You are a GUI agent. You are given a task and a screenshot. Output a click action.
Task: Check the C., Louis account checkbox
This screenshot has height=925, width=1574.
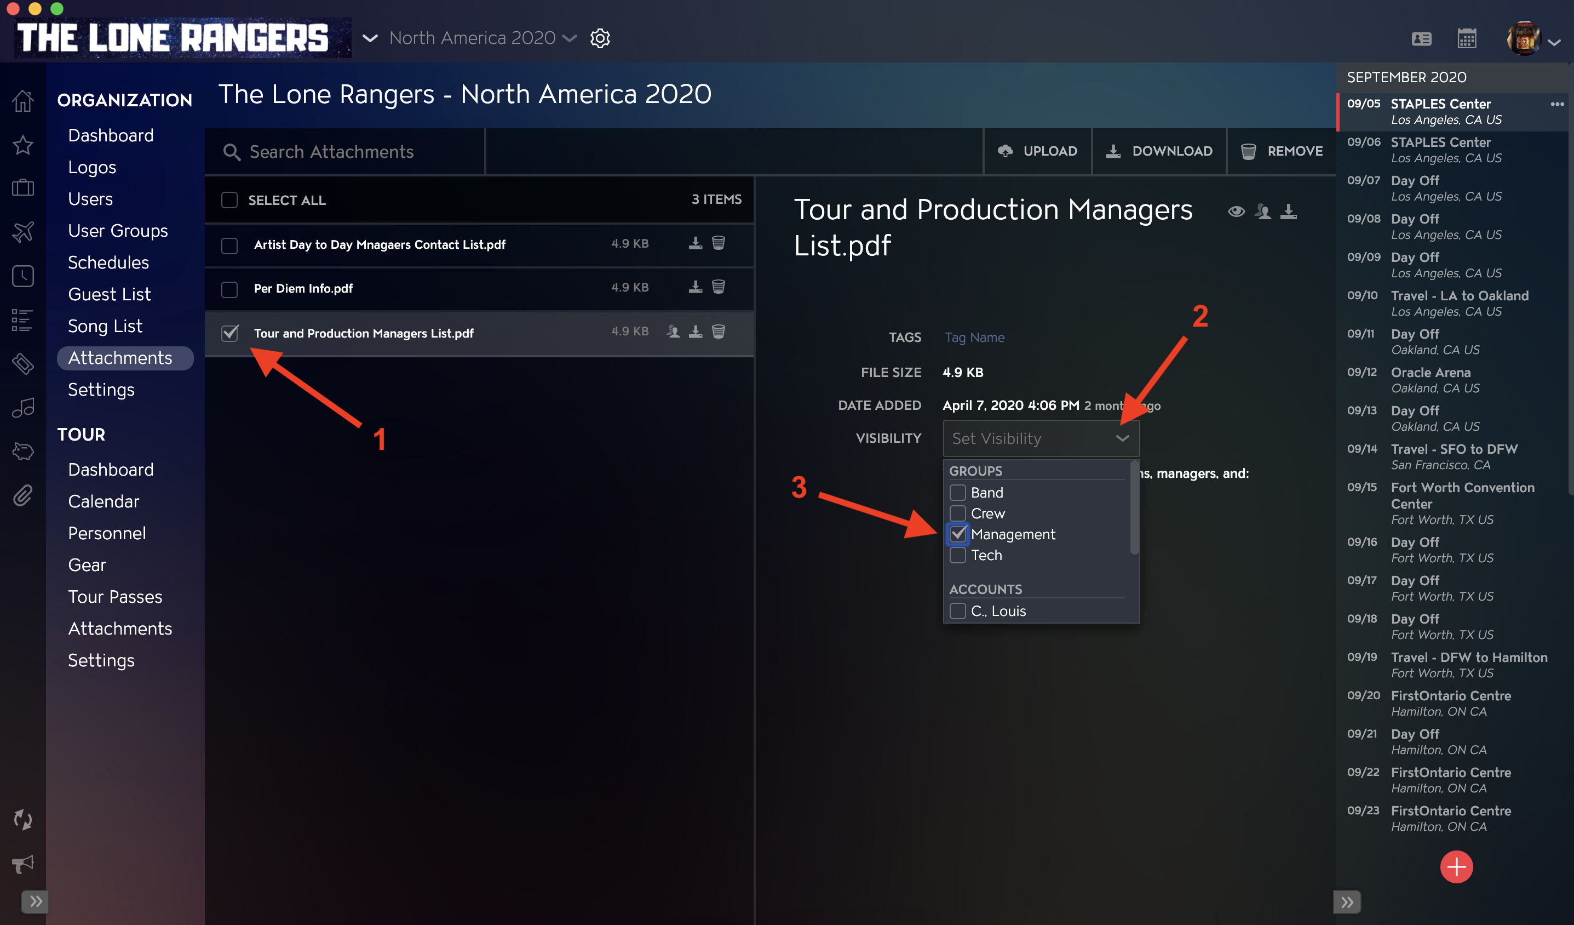coord(957,610)
